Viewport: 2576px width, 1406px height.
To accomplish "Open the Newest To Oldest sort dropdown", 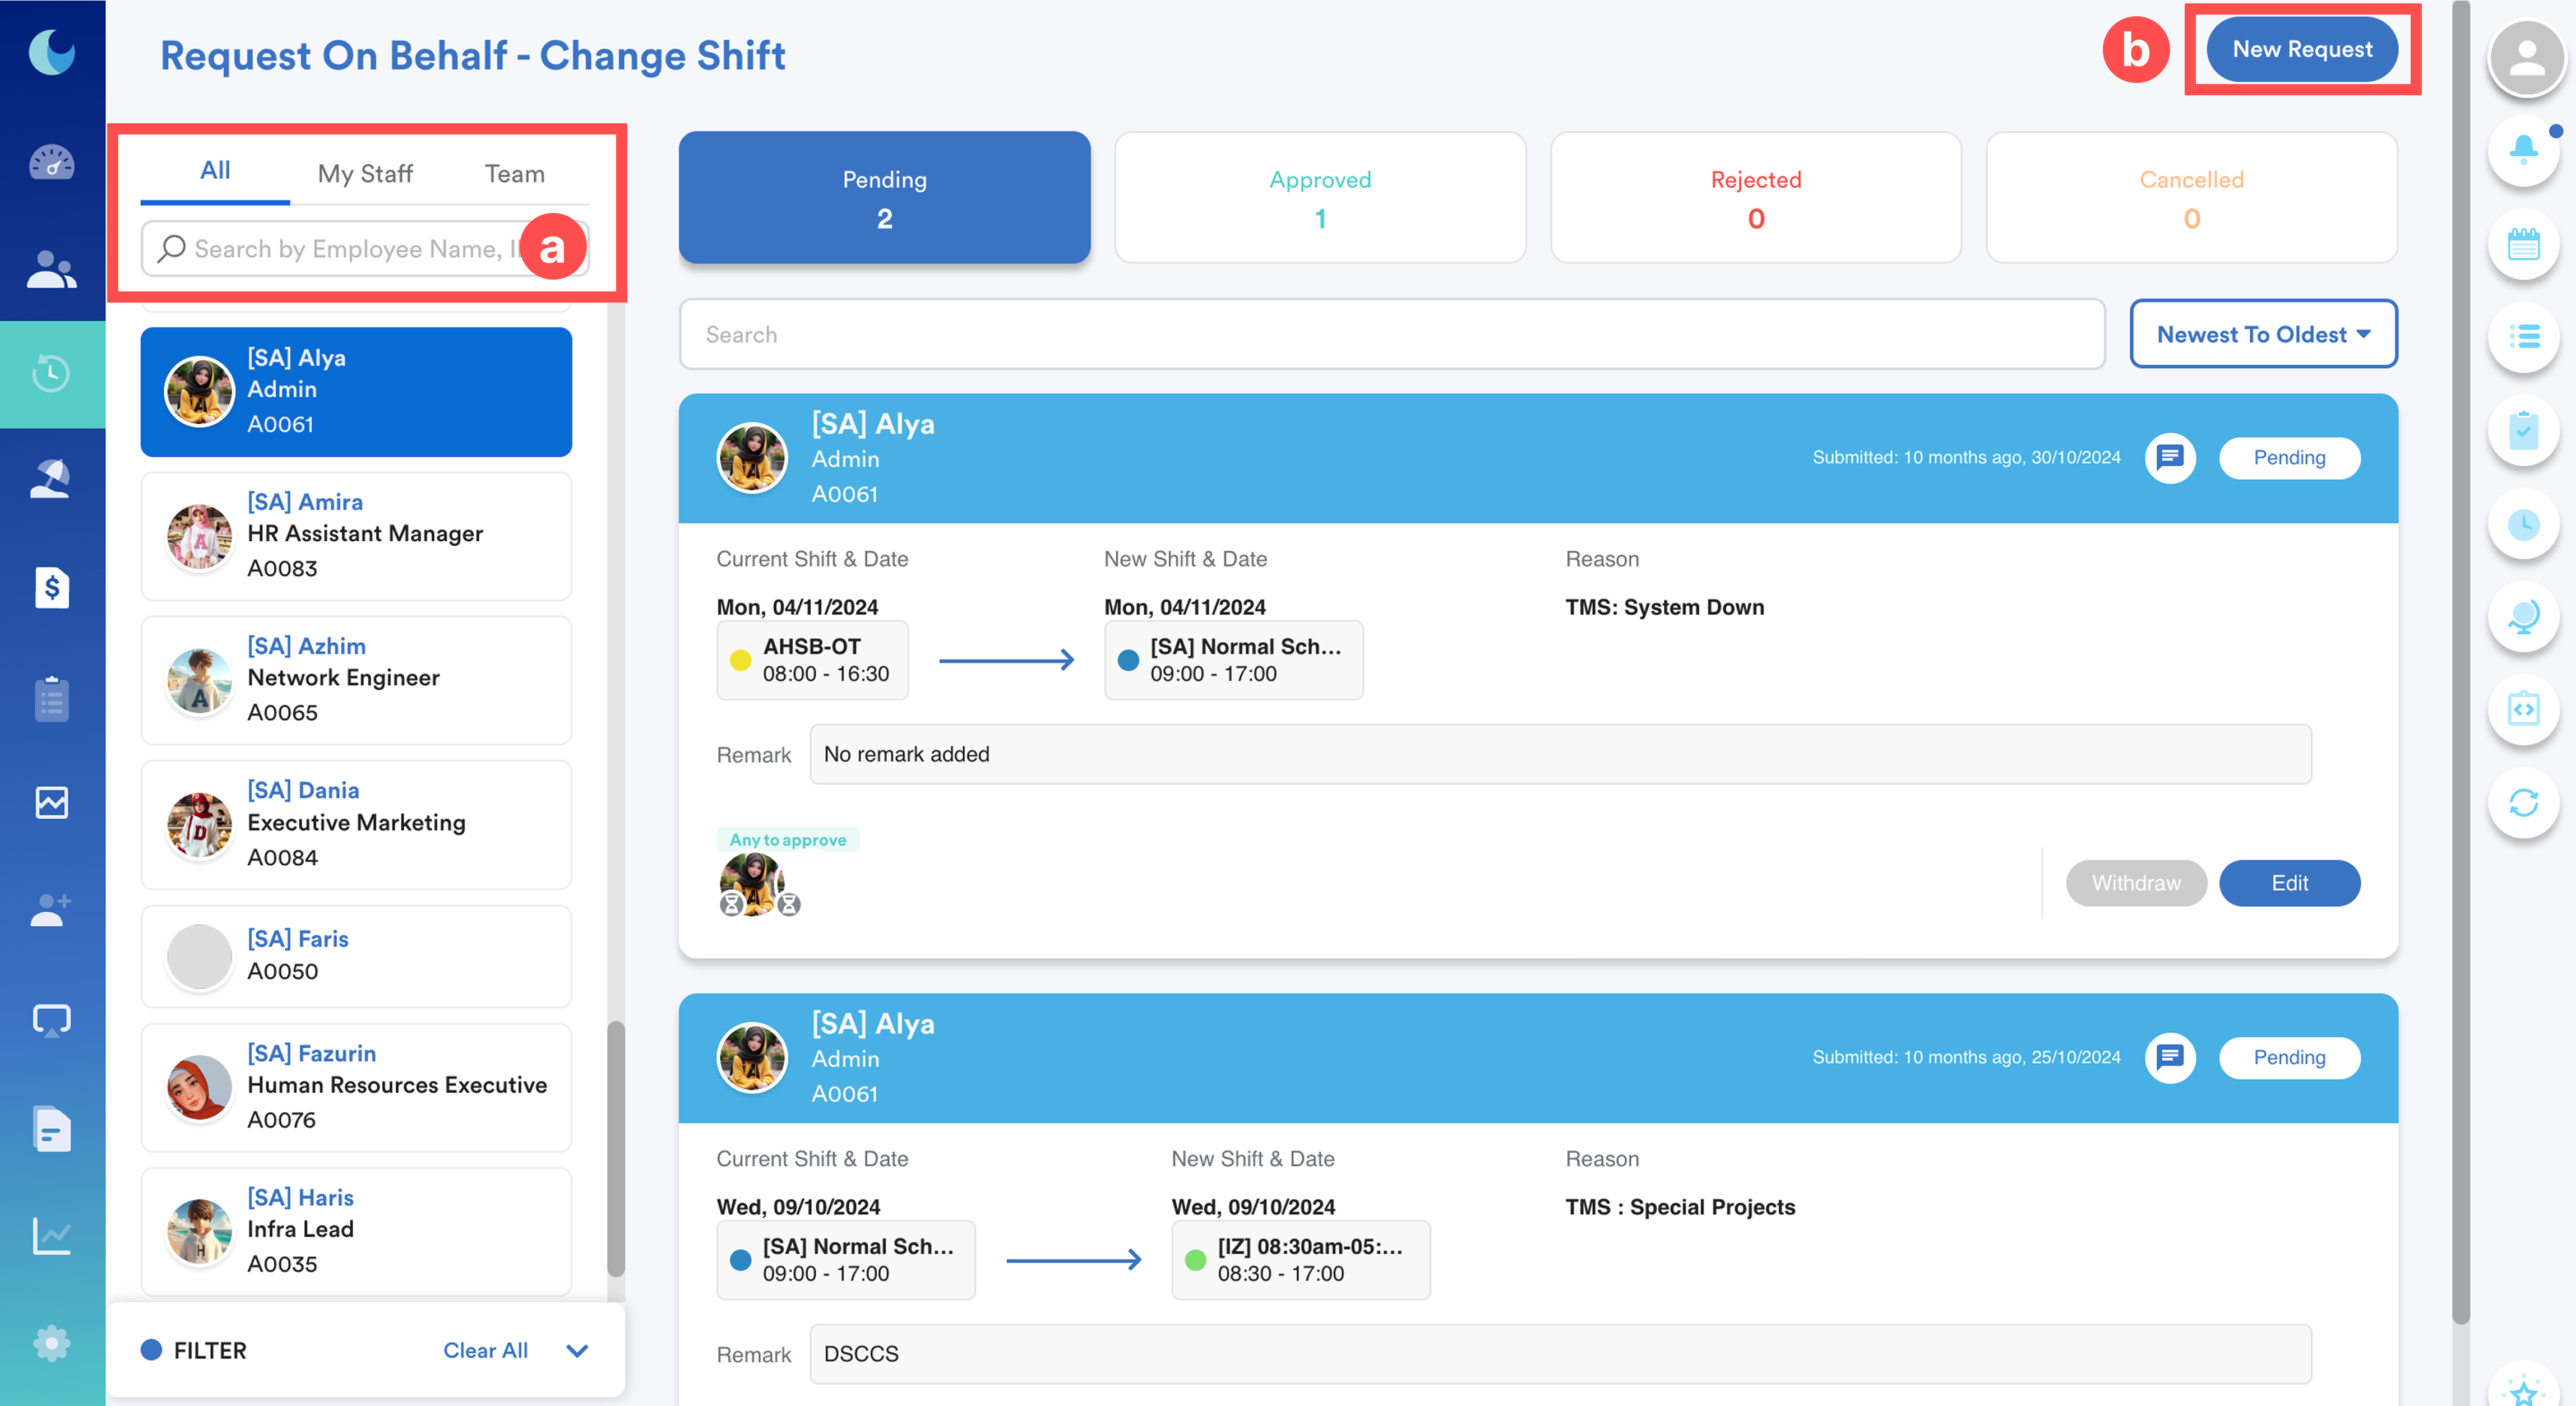I will point(2263,335).
